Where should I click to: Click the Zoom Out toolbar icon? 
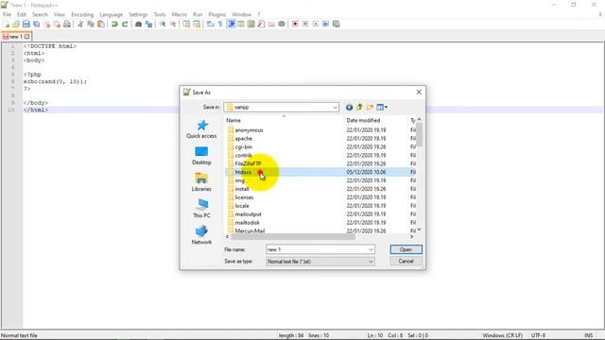click(x=172, y=24)
